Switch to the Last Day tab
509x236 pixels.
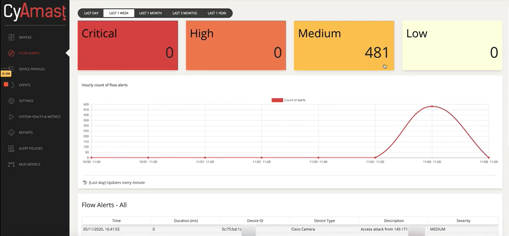91,13
